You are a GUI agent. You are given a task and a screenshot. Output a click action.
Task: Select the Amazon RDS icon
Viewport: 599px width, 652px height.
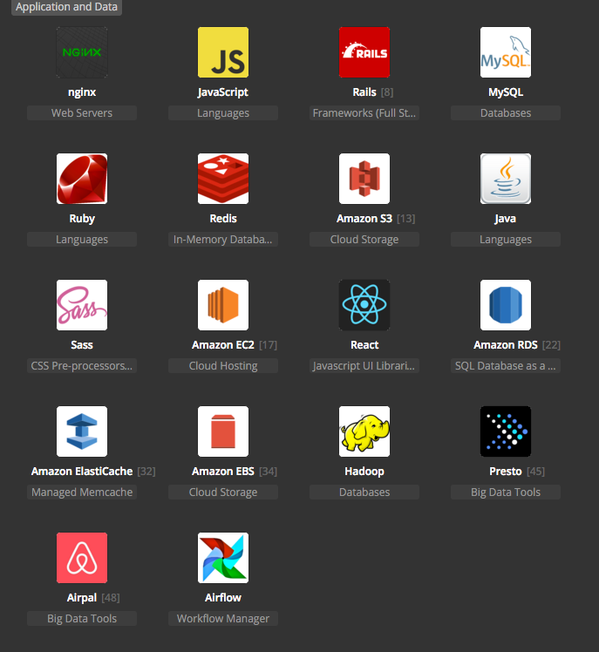pyautogui.click(x=506, y=305)
